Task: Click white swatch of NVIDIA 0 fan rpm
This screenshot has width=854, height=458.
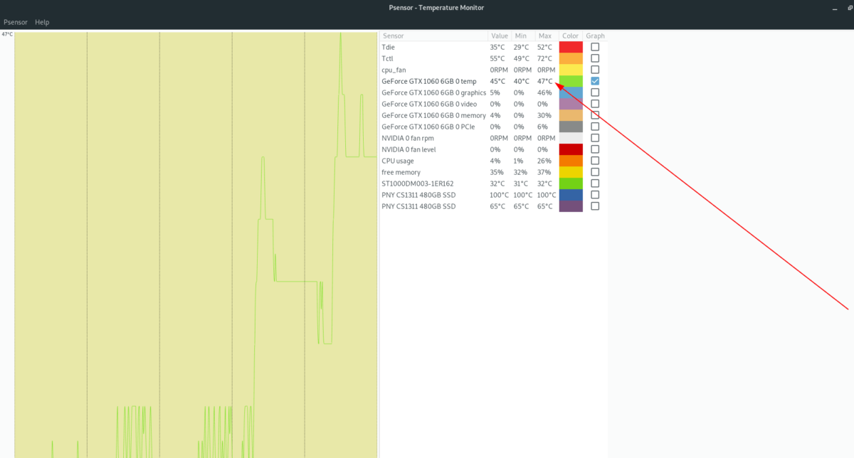Action: 571,138
